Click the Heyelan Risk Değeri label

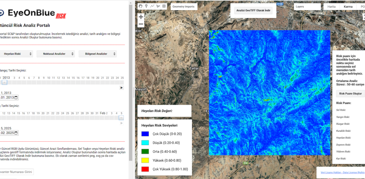(x=157, y=111)
